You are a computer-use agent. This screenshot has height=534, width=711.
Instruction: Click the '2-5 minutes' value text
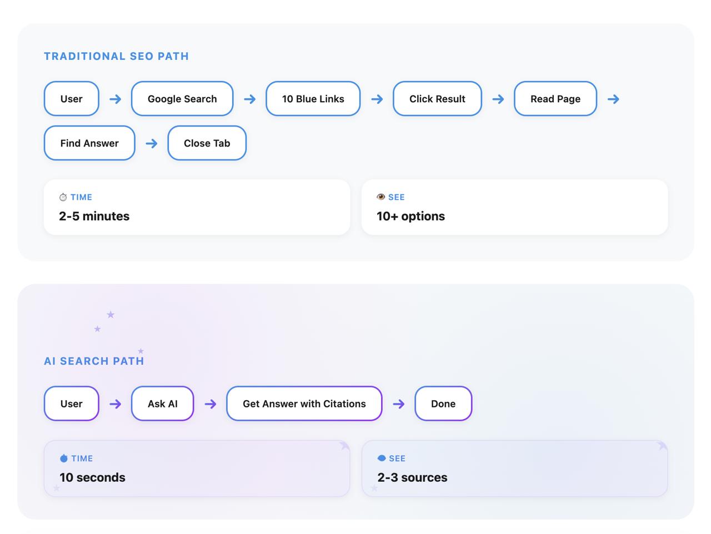point(94,216)
